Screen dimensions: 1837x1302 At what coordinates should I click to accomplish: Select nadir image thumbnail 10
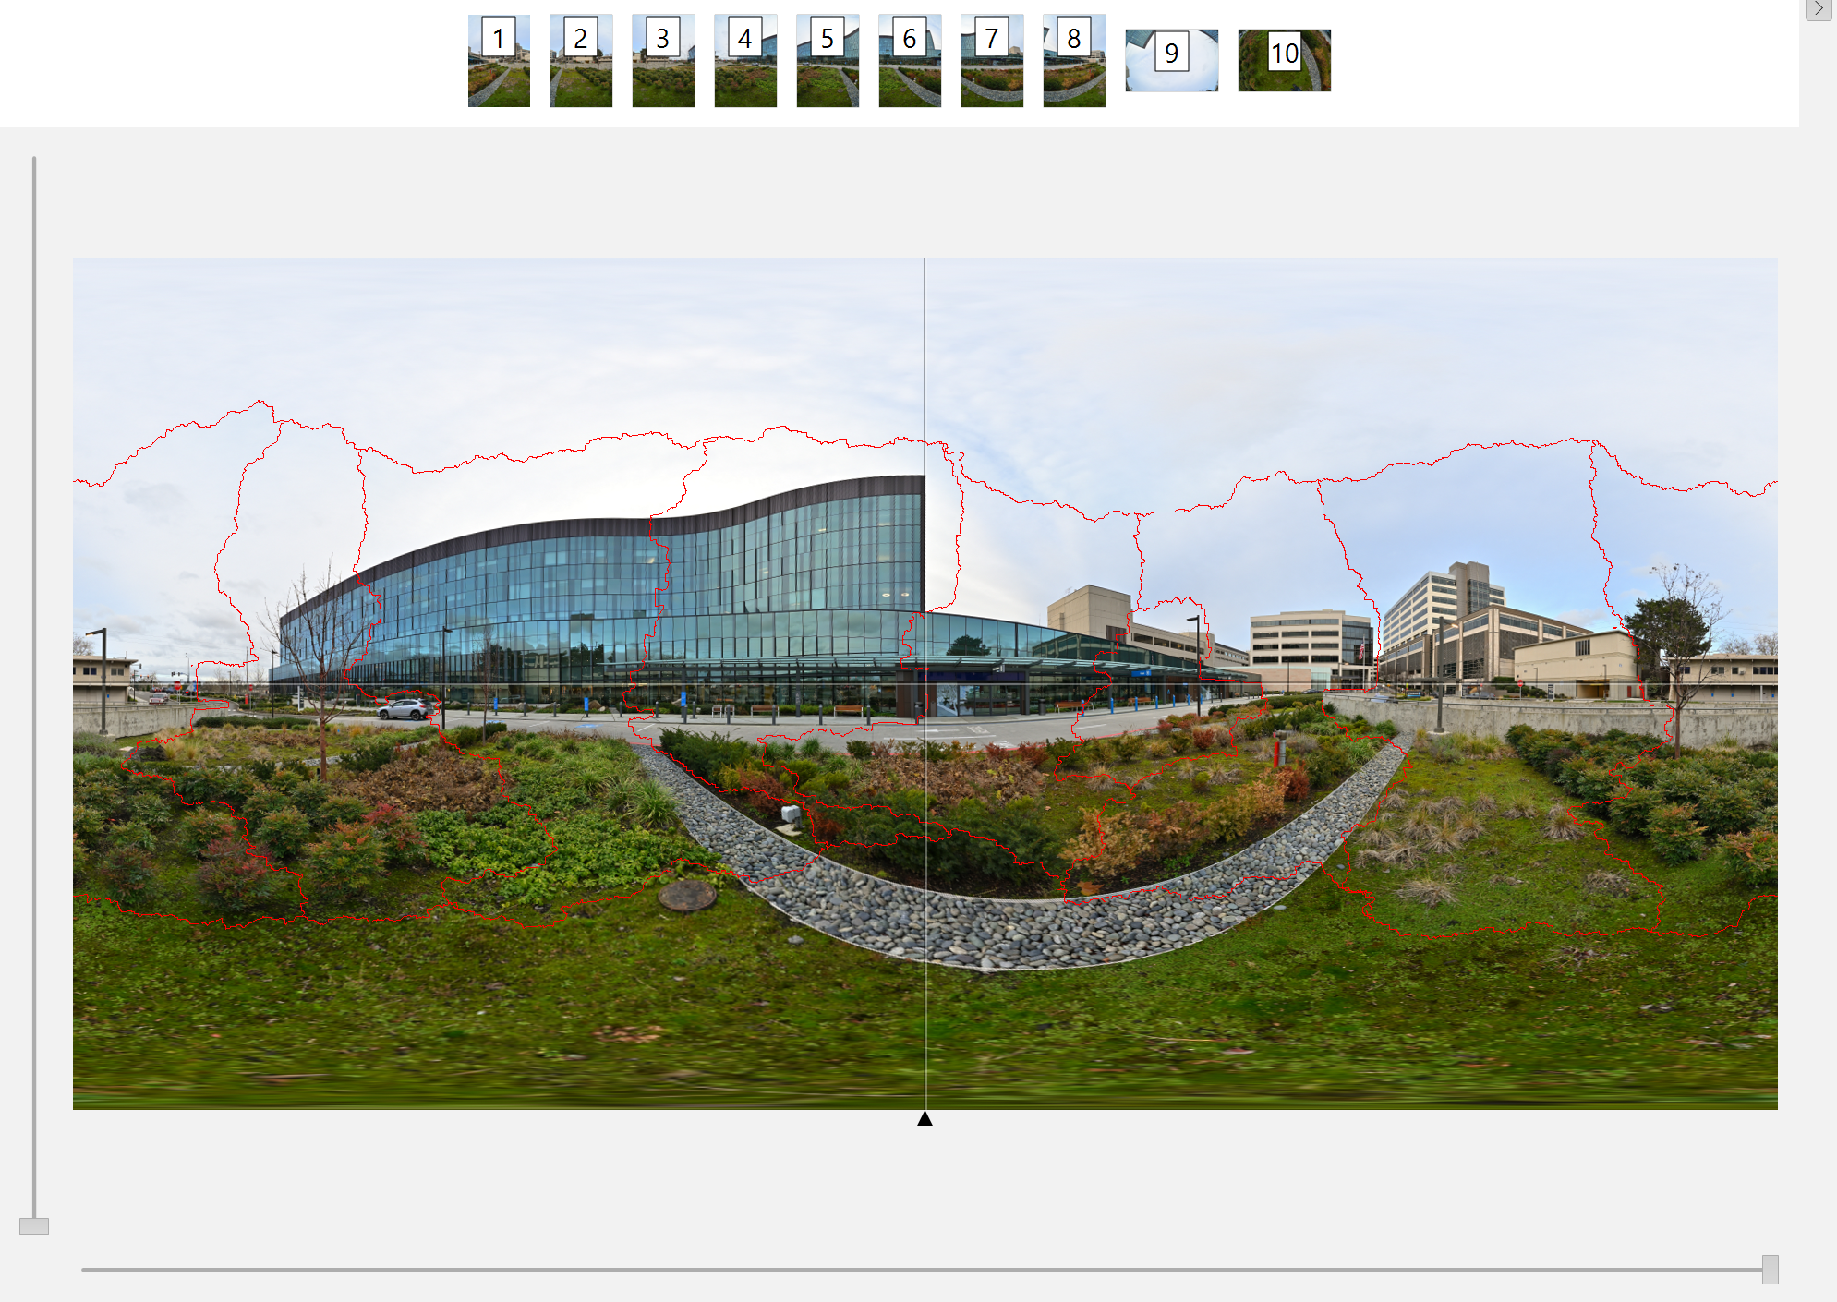[1284, 60]
